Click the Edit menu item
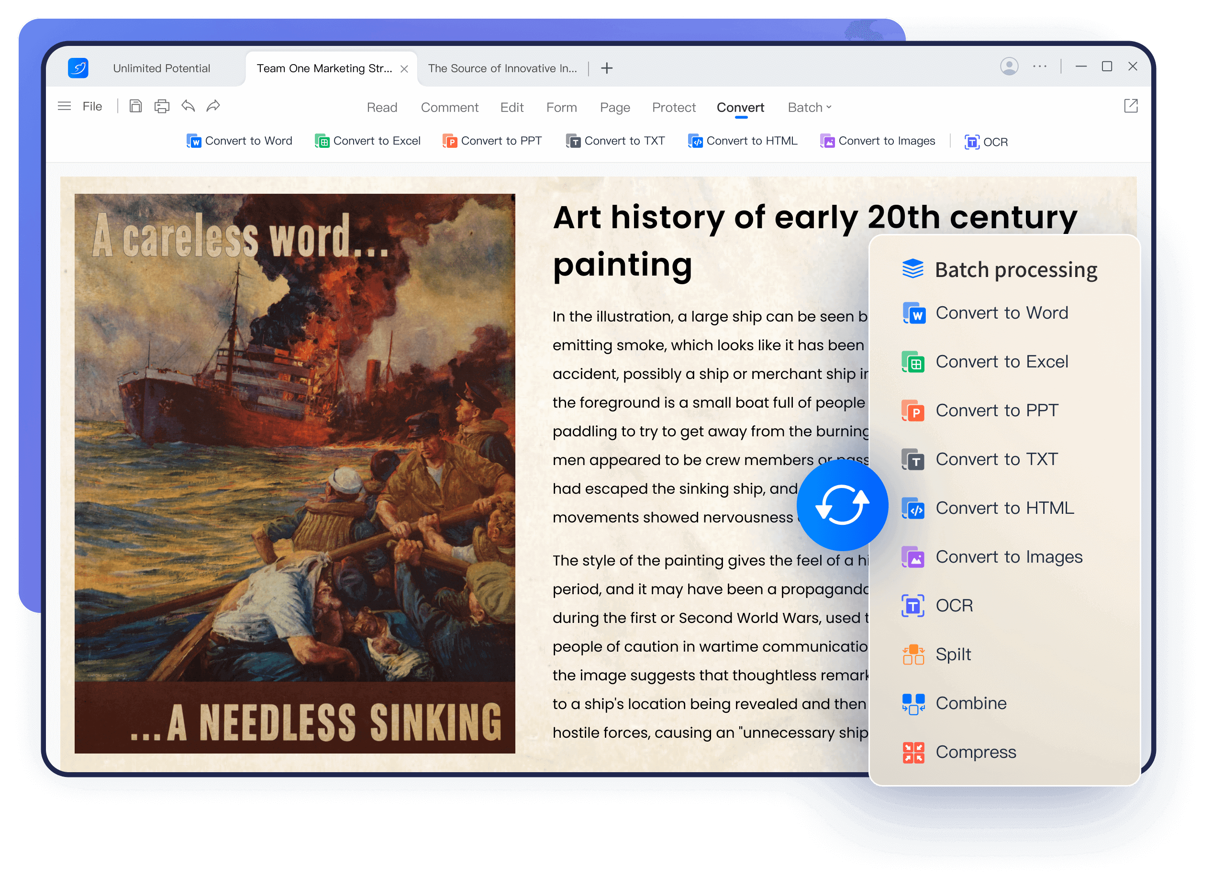The image size is (1213, 887). tap(512, 106)
